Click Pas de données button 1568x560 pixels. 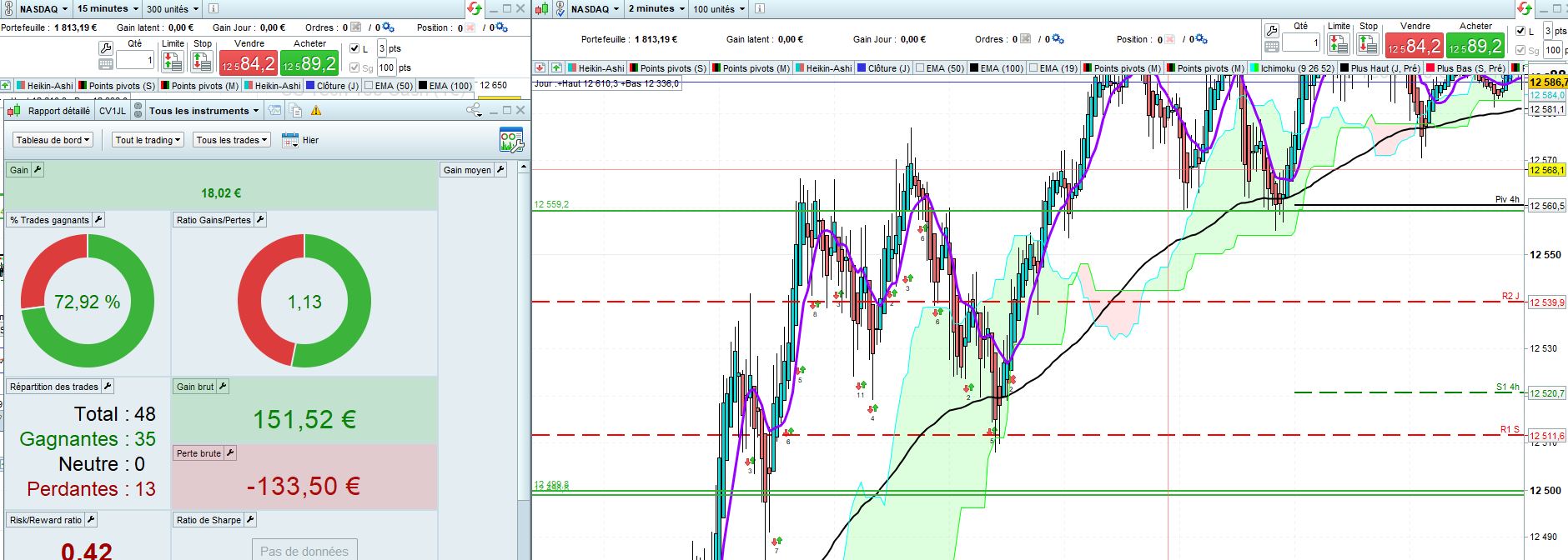pyautogui.click(x=304, y=550)
